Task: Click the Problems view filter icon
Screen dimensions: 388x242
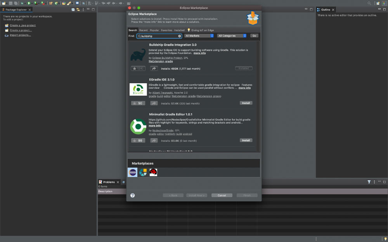Action: 369,182
